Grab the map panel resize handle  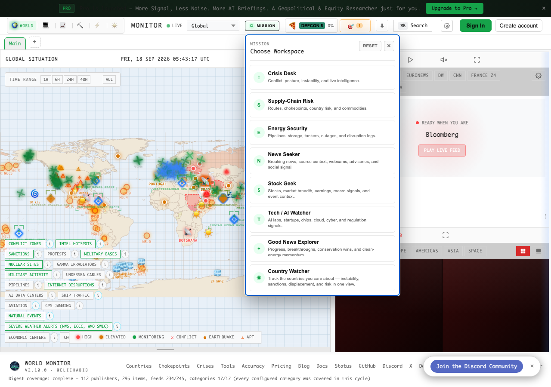point(165,349)
